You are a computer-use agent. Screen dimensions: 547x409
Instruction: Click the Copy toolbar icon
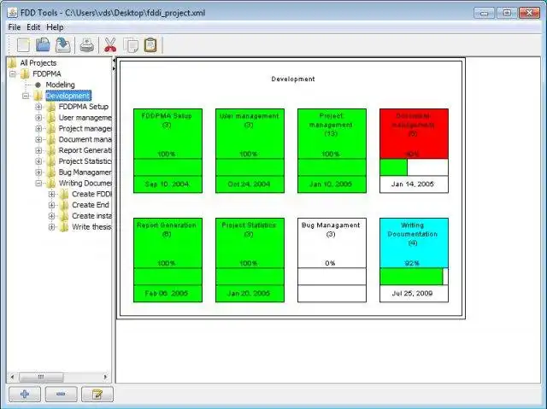click(131, 45)
